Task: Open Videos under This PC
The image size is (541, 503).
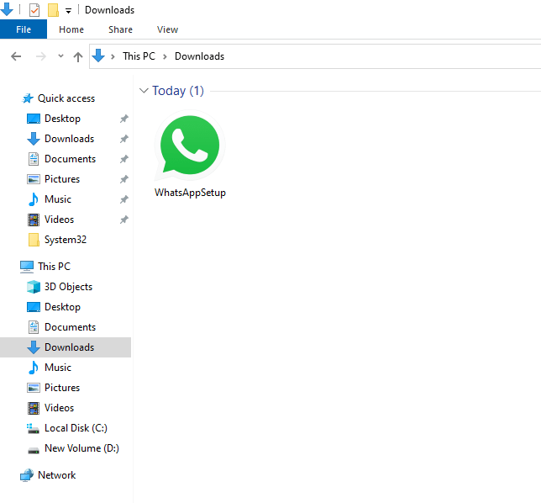Action: 59,408
